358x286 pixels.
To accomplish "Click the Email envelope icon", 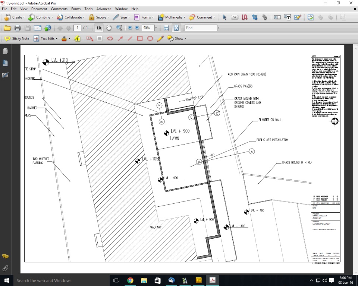I will coord(37,28).
